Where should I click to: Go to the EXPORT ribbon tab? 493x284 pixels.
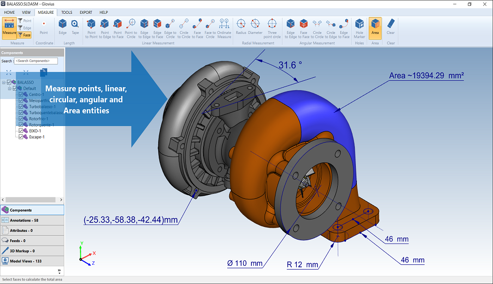tap(86, 12)
